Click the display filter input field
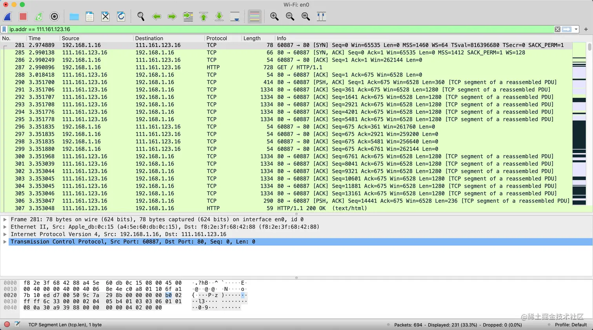This screenshot has width=593, height=330. pyautogui.click(x=280, y=29)
